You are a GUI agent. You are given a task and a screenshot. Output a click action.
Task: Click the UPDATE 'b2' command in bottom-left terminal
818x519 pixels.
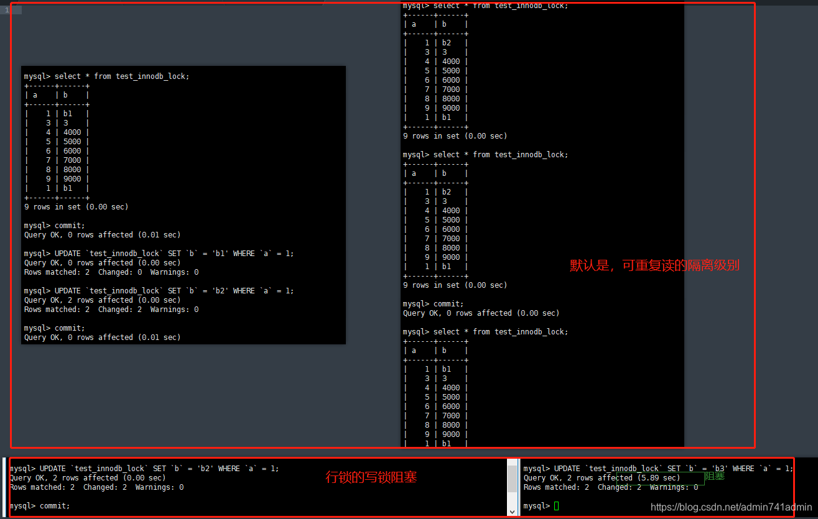(x=144, y=469)
